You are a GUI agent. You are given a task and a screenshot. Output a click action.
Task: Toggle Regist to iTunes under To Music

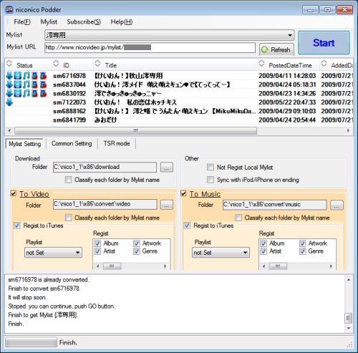click(x=187, y=226)
